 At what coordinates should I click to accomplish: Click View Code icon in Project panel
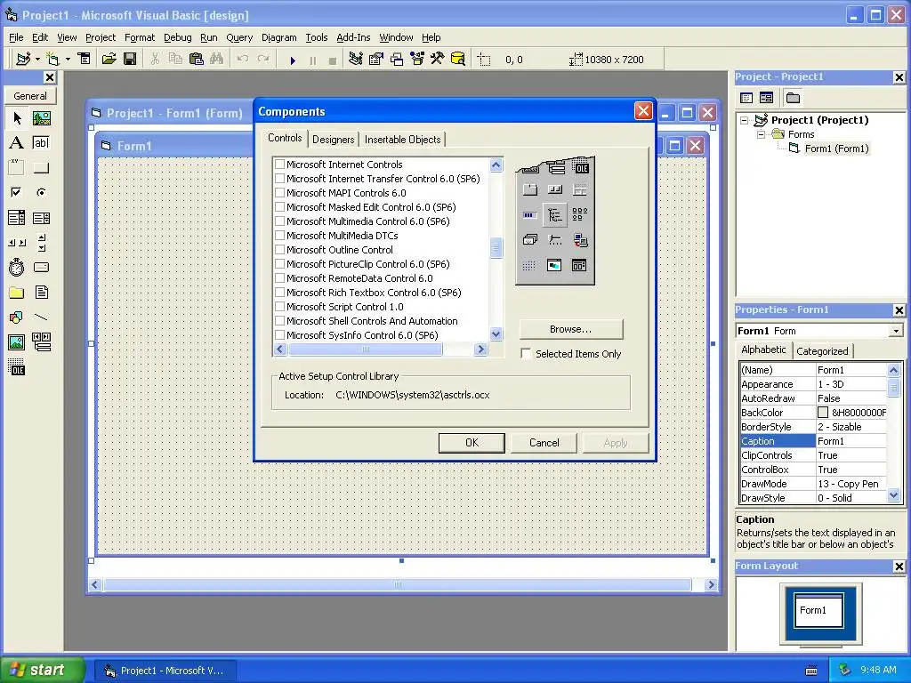746,98
